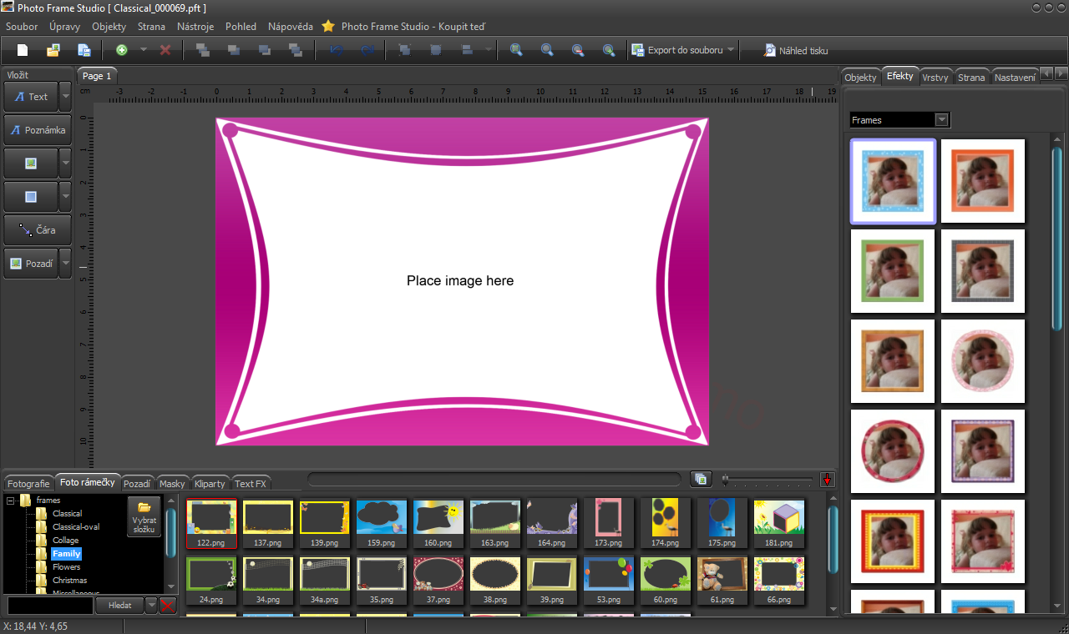Open the Pohled menu
Screen dimensions: 1069x634
click(241, 27)
